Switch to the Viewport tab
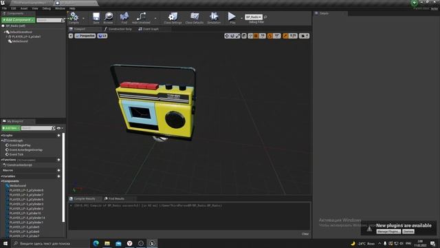This screenshot has height=248, width=440. coord(80,29)
